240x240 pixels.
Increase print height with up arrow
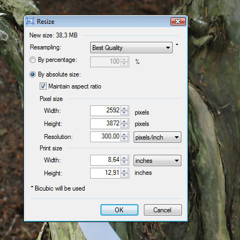point(124,171)
